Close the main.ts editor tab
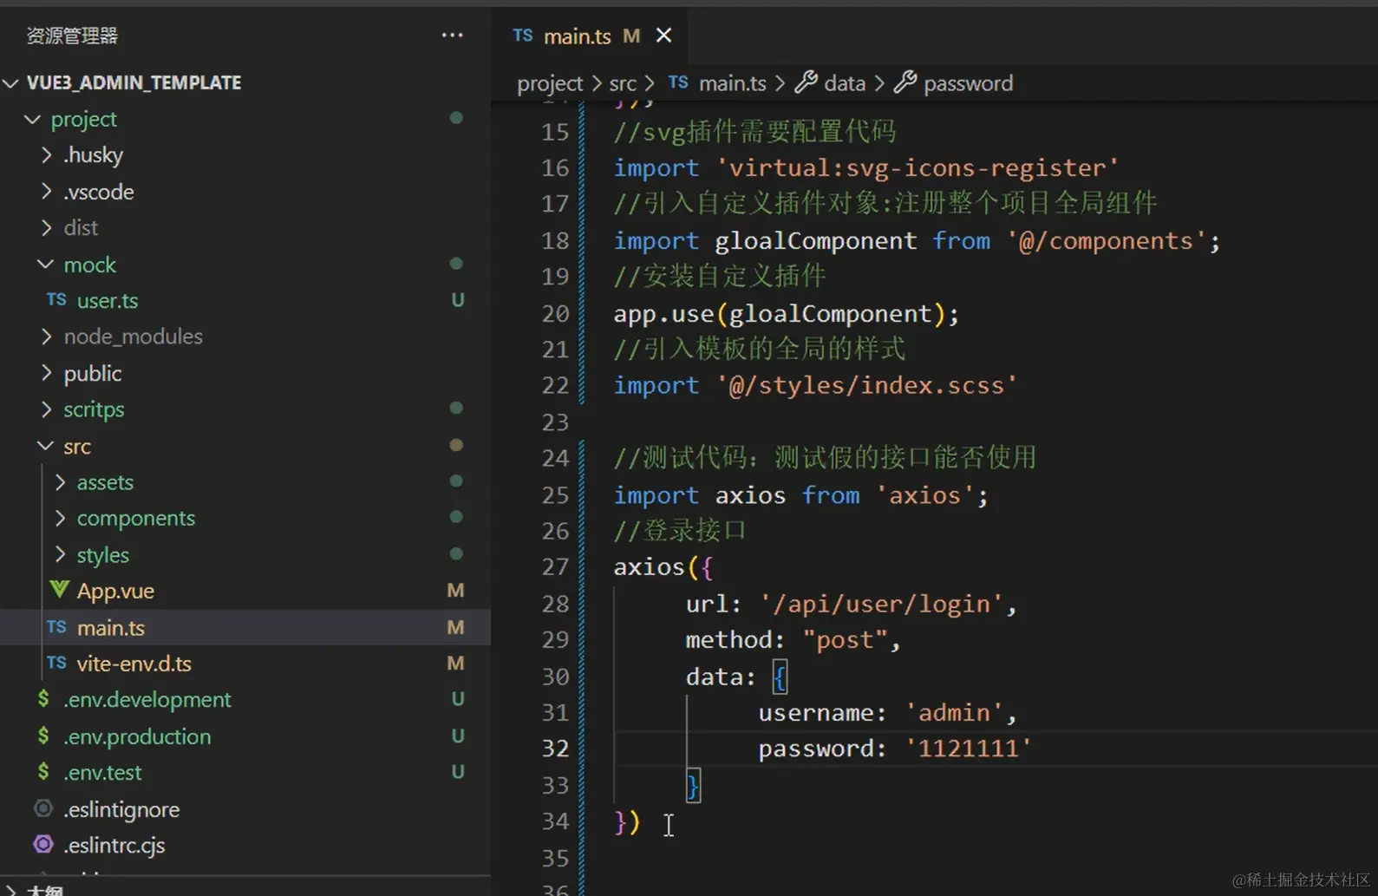This screenshot has height=896, width=1378. point(663,36)
